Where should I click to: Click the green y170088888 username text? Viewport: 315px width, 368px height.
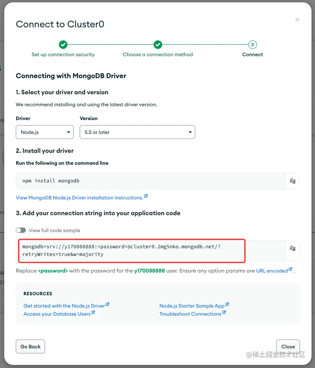click(x=149, y=271)
